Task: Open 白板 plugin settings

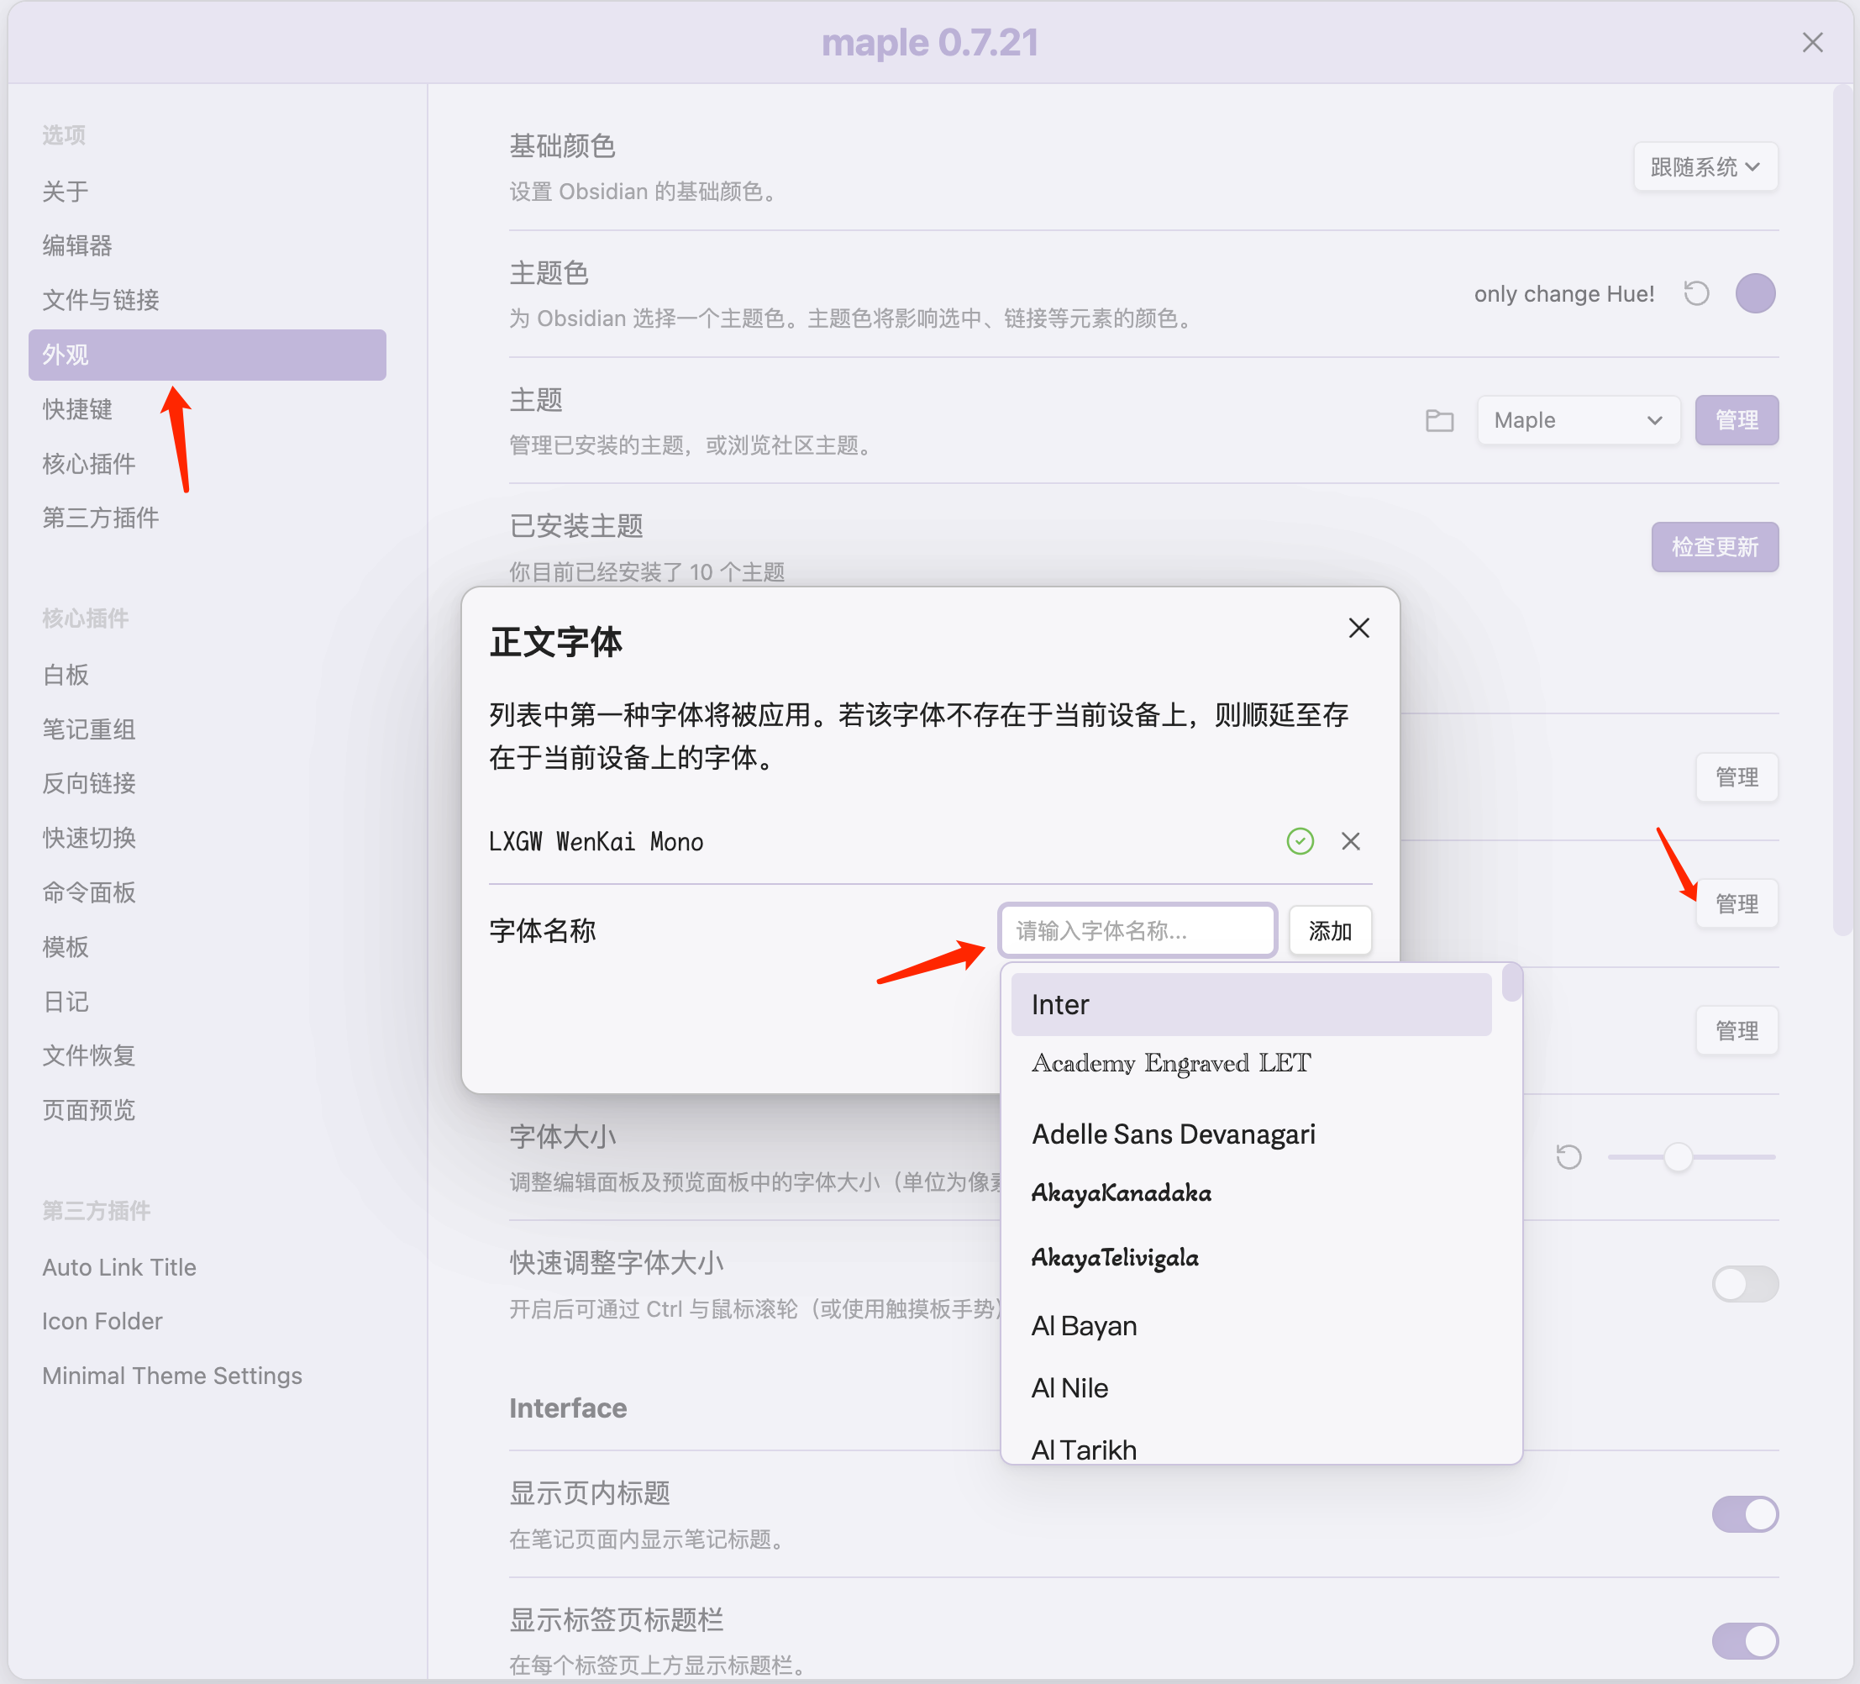Action: 208,675
